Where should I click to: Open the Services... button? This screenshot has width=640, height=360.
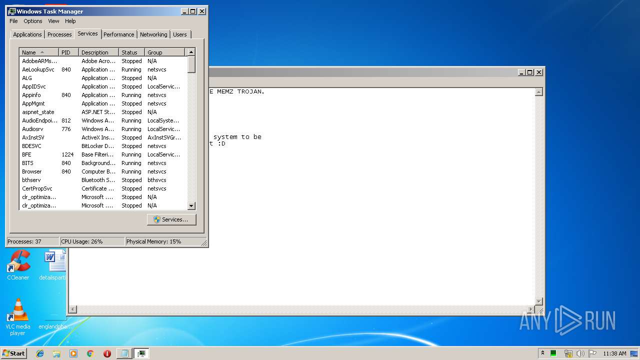(x=171, y=219)
